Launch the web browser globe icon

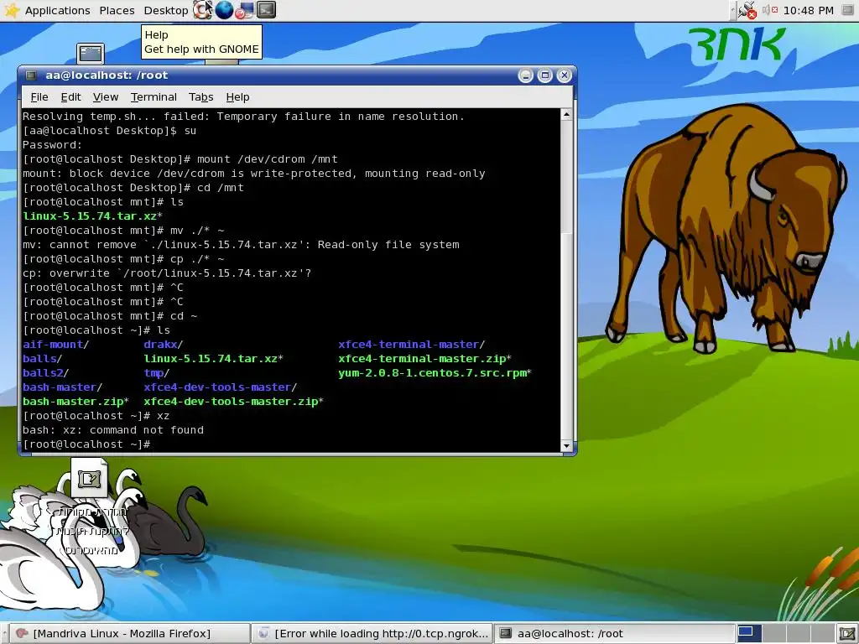coord(224,10)
